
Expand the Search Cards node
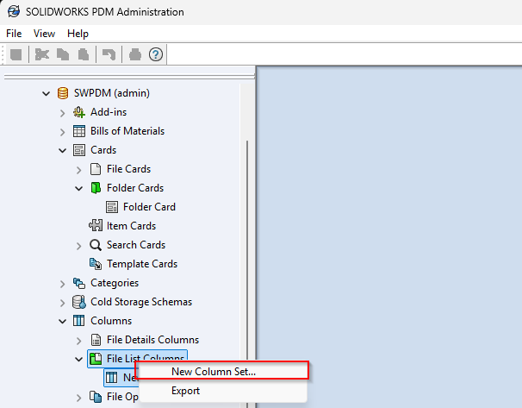79,246
